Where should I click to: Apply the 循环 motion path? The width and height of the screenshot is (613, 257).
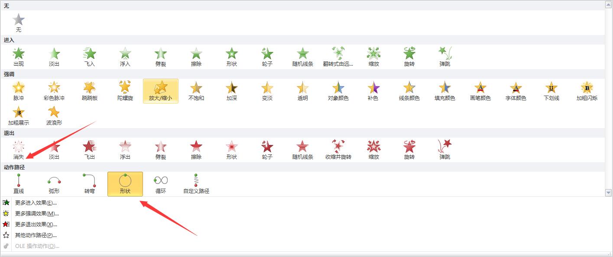[161, 184]
